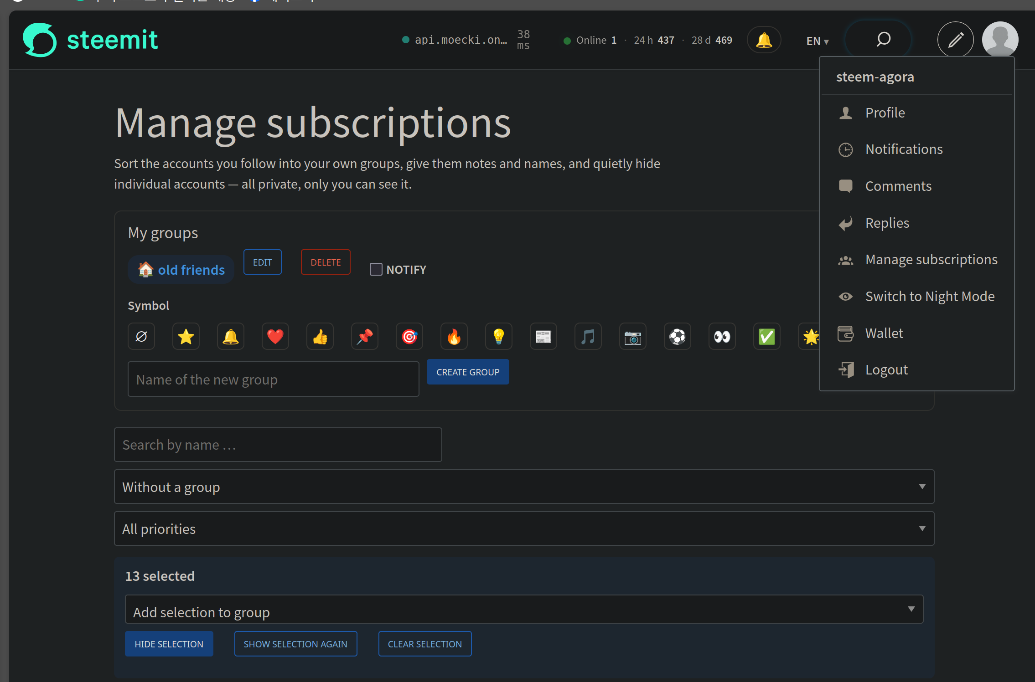The height and width of the screenshot is (682, 1035).
Task: Choose the green check mark symbol
Action: point(767,337)
